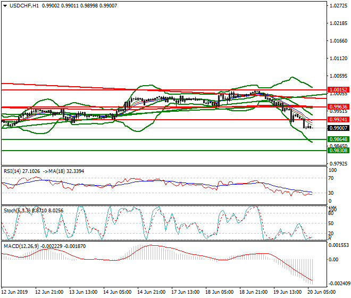351x298 pixels.
Task: Click the 1.02185 price axis value
Action: pos(339,23)
